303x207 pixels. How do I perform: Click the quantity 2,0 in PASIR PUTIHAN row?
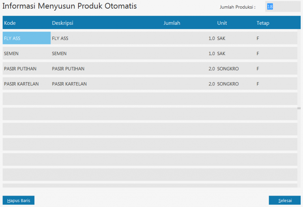pyautogui.click(x=211, y=68)
